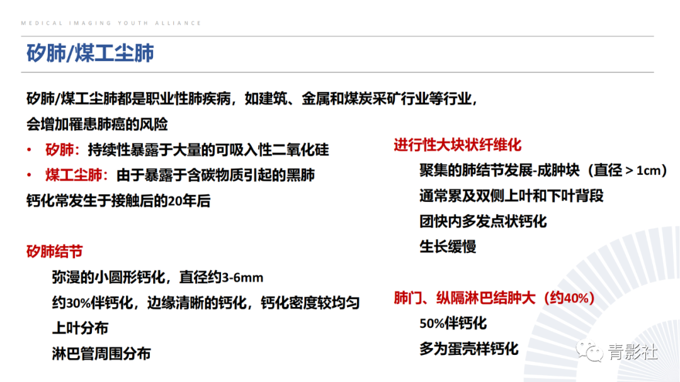Click the 青影社 chat bubble logo icon
Image resolution: width=680 pixels, height=382 pixels.
coord(589,350)
